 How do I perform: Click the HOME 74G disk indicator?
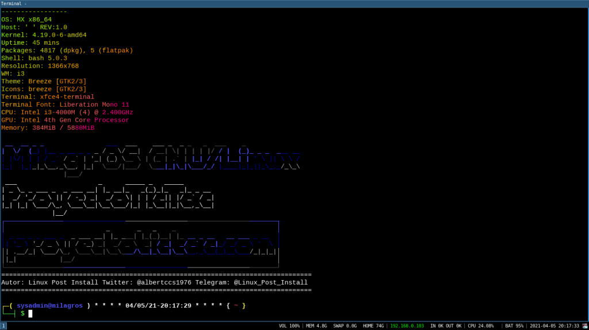(x=373, y=325)
